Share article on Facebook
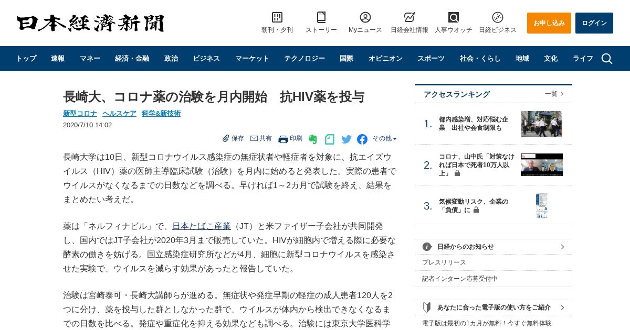The image size is (630, 330). (x=362, y=139)
